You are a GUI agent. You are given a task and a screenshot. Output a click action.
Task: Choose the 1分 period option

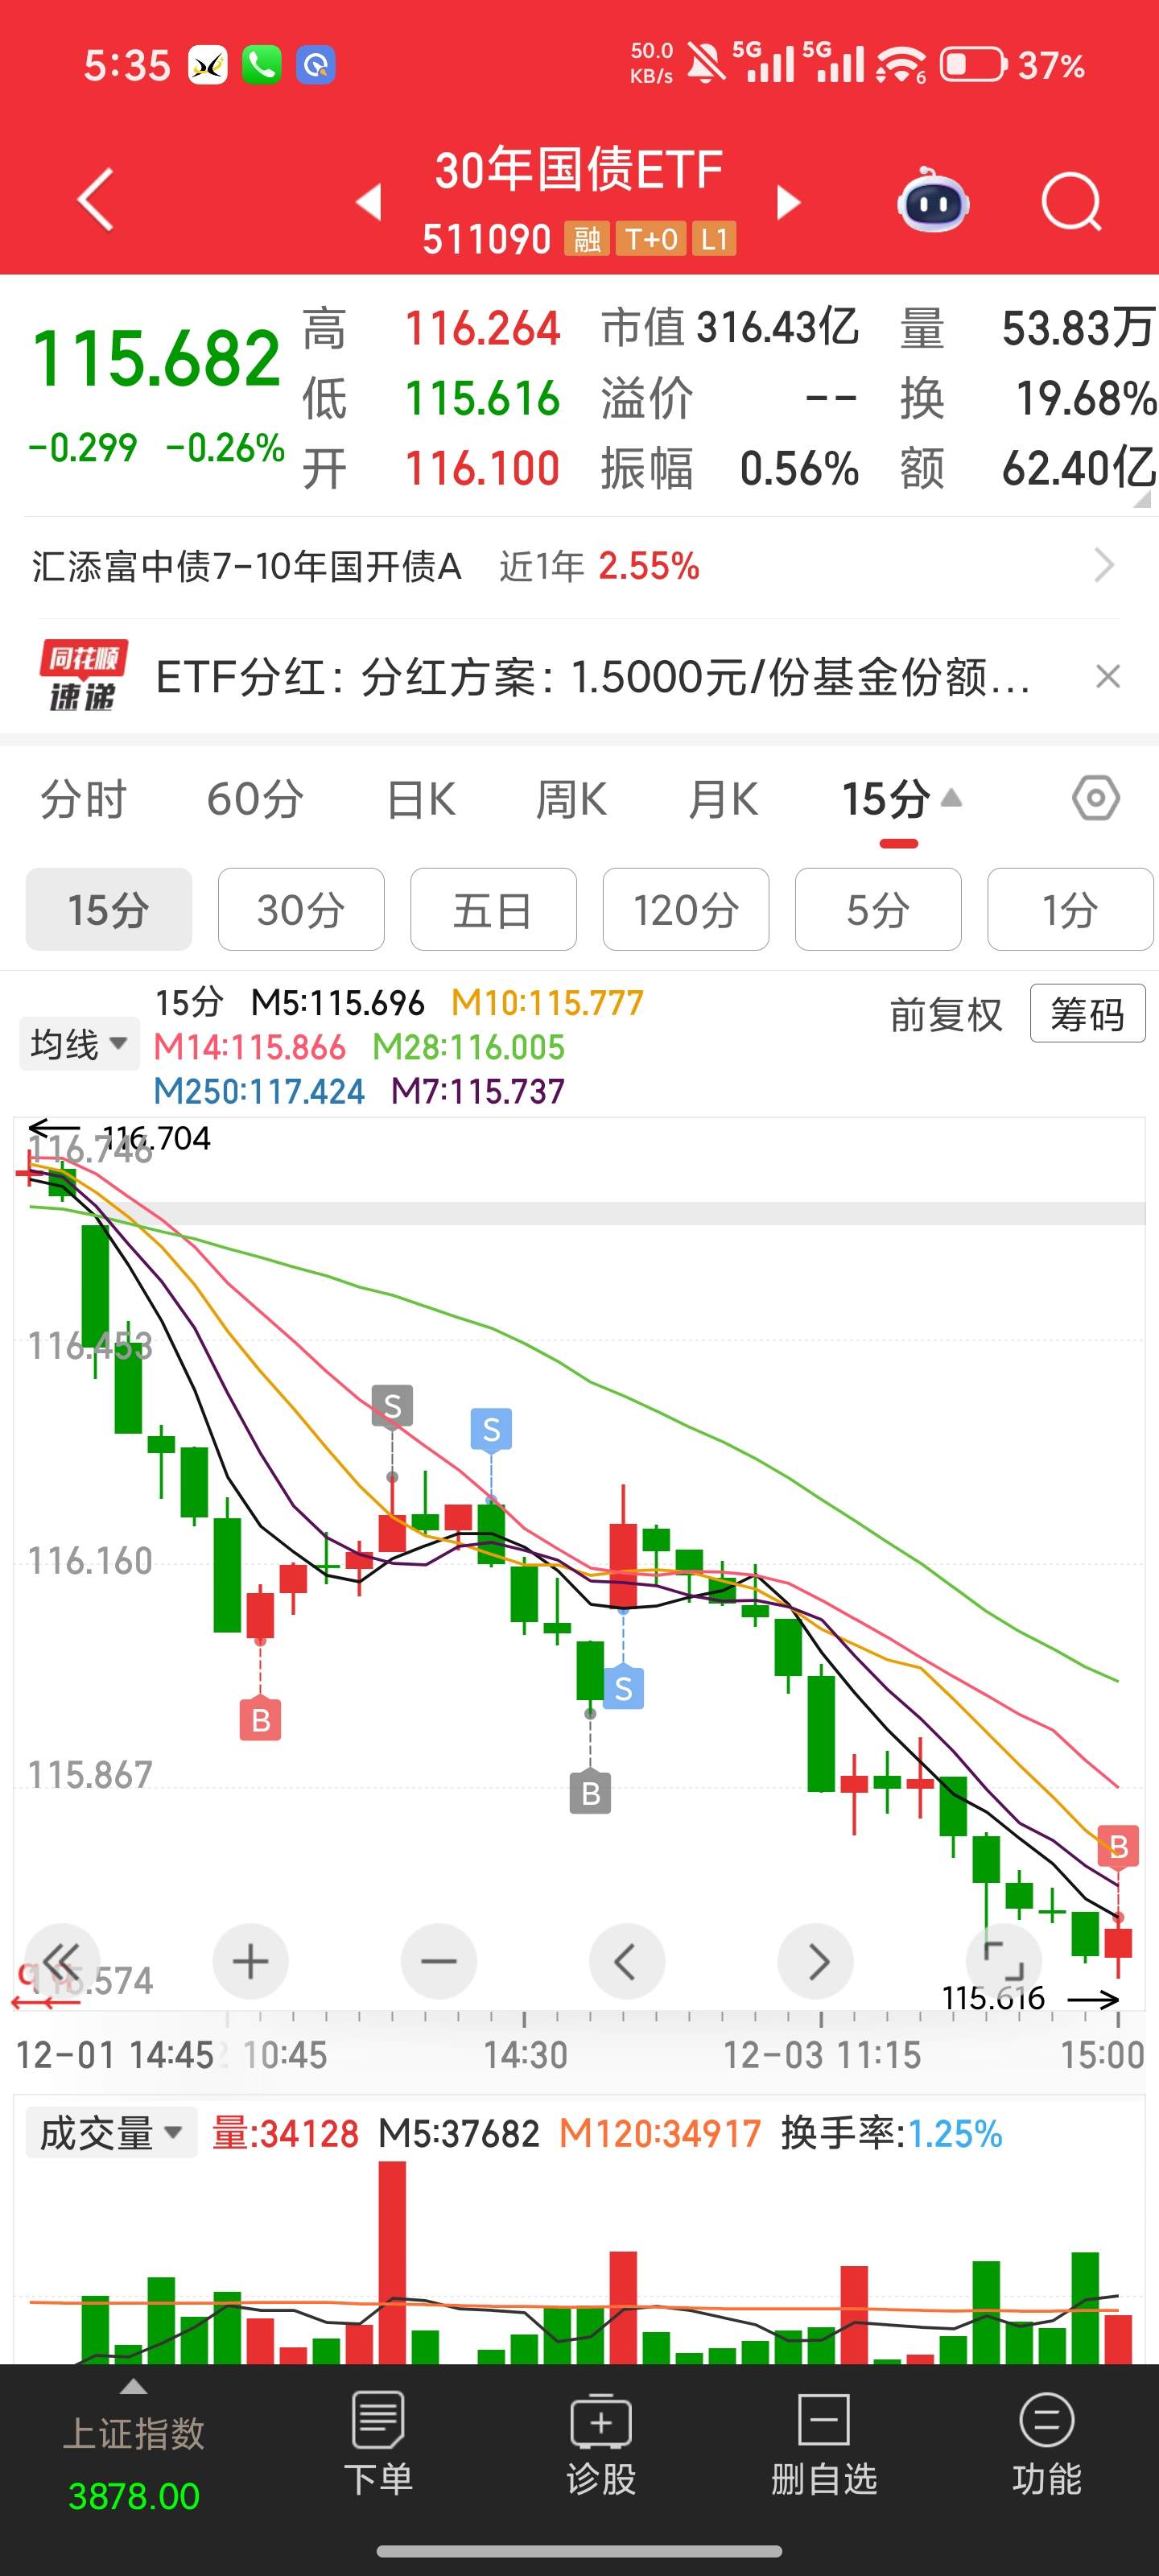point(1070,909)
